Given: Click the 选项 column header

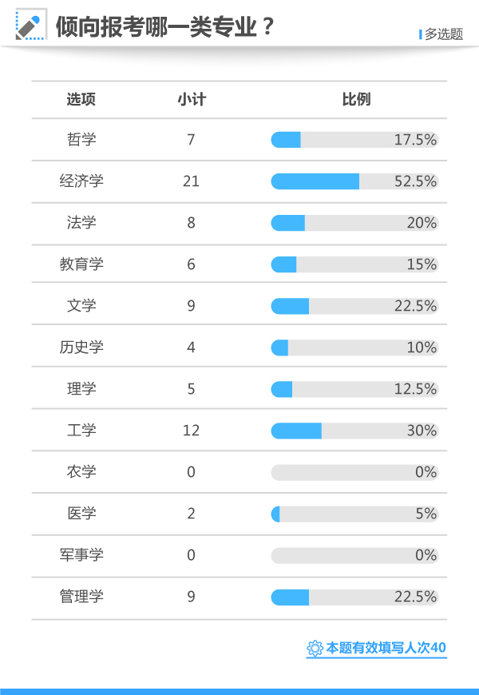Looking at the screenshot, I should coord(81,100).
